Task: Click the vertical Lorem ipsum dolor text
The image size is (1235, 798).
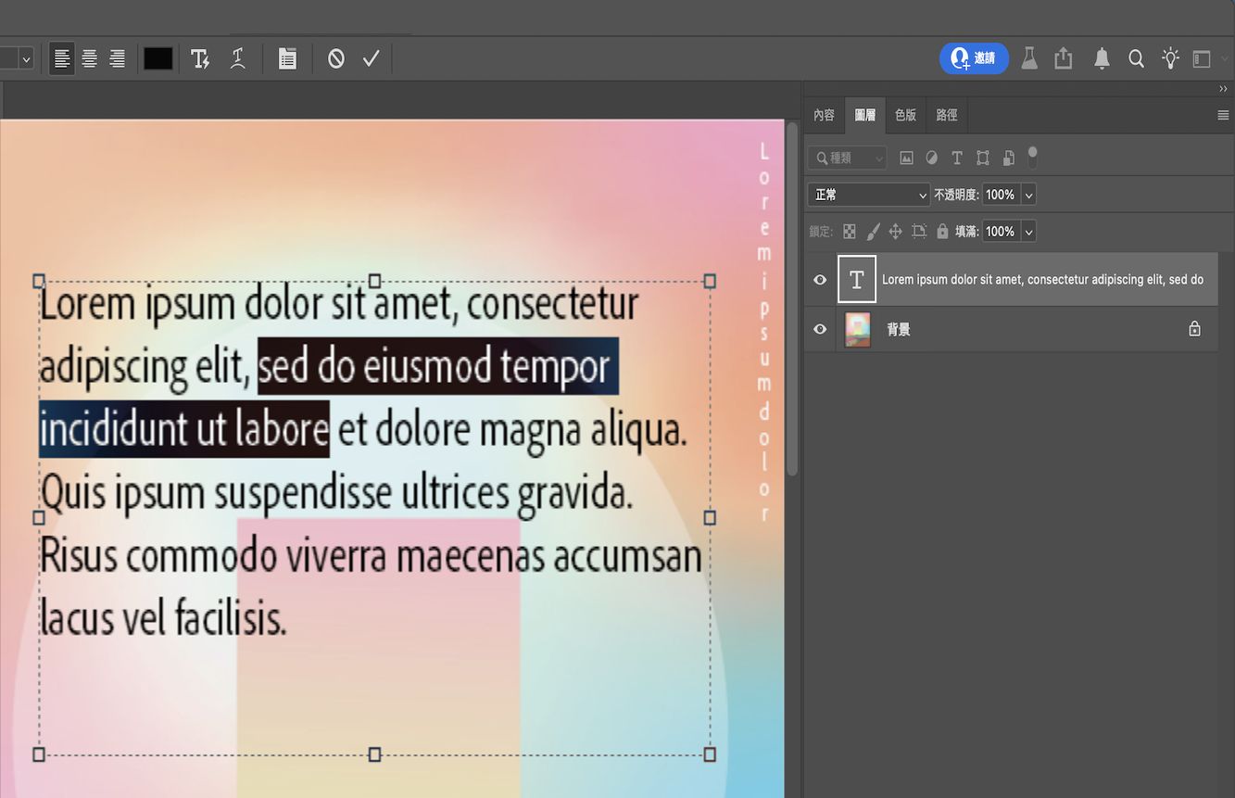Action: [764, 332]
